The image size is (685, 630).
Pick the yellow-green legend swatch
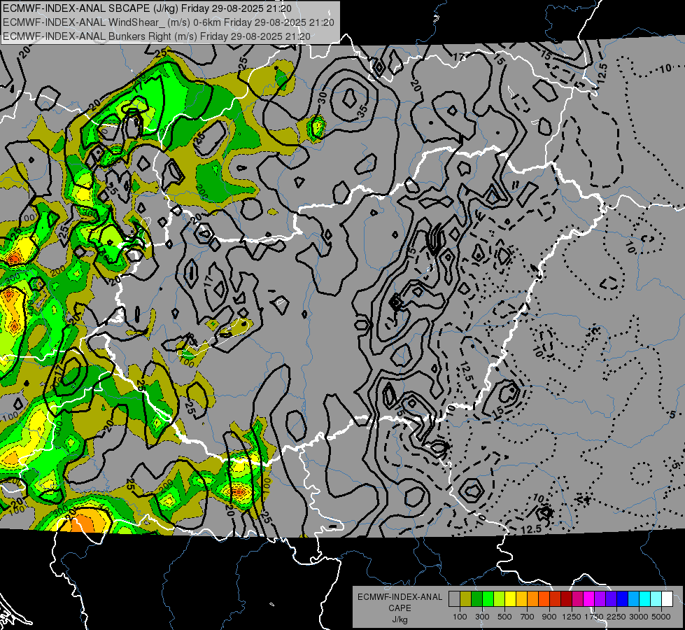point(500,599)
